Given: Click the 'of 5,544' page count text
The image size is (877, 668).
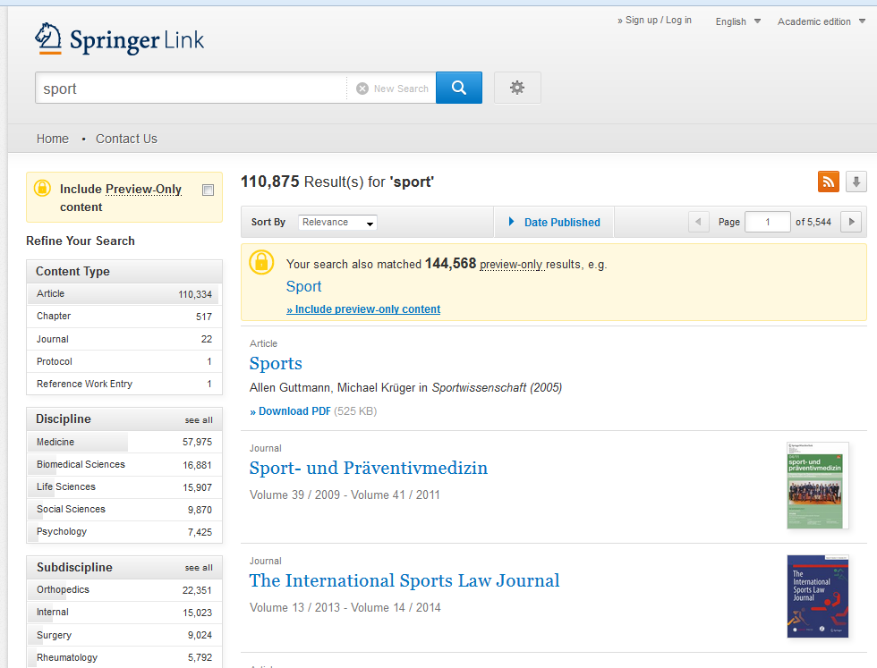Looking at the screenshot, I should (813, 222).
